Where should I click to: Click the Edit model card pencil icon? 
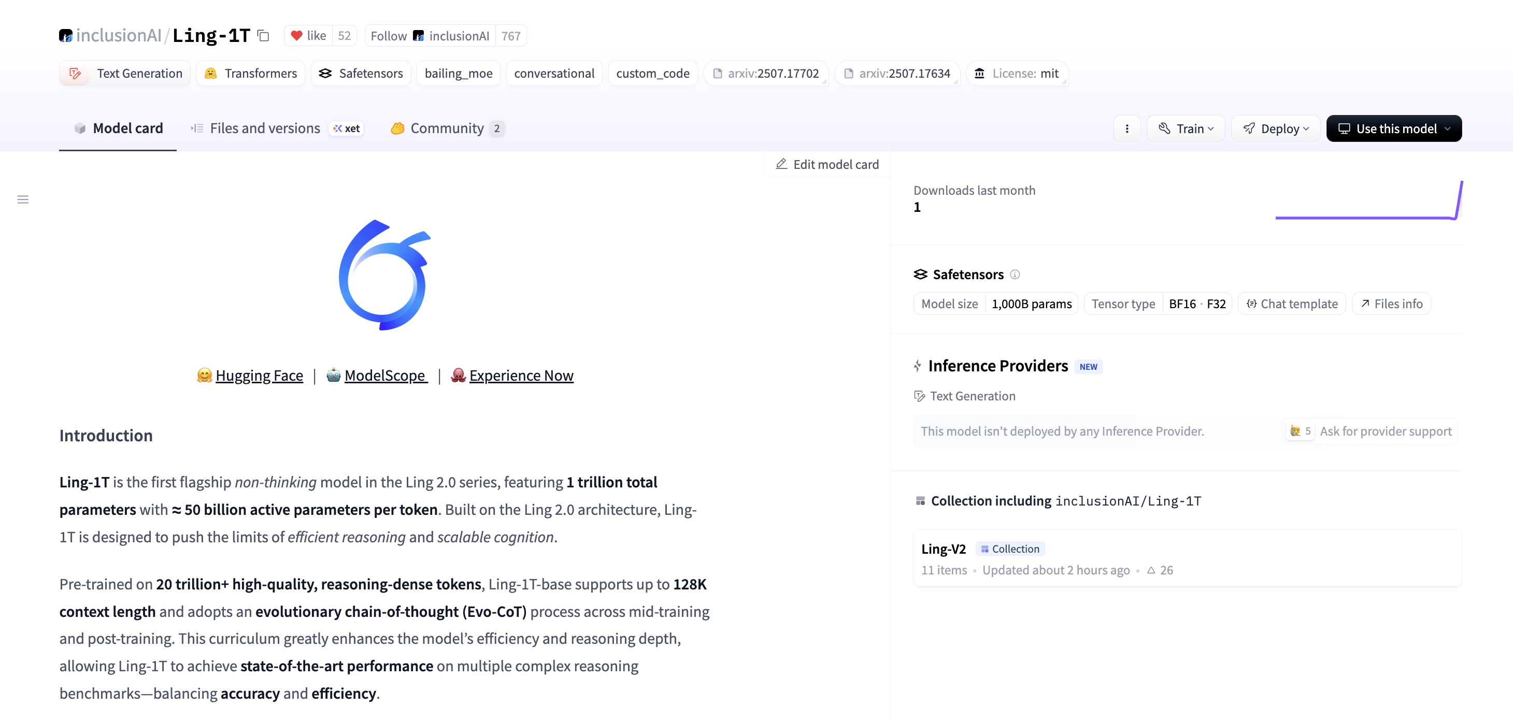781,164
